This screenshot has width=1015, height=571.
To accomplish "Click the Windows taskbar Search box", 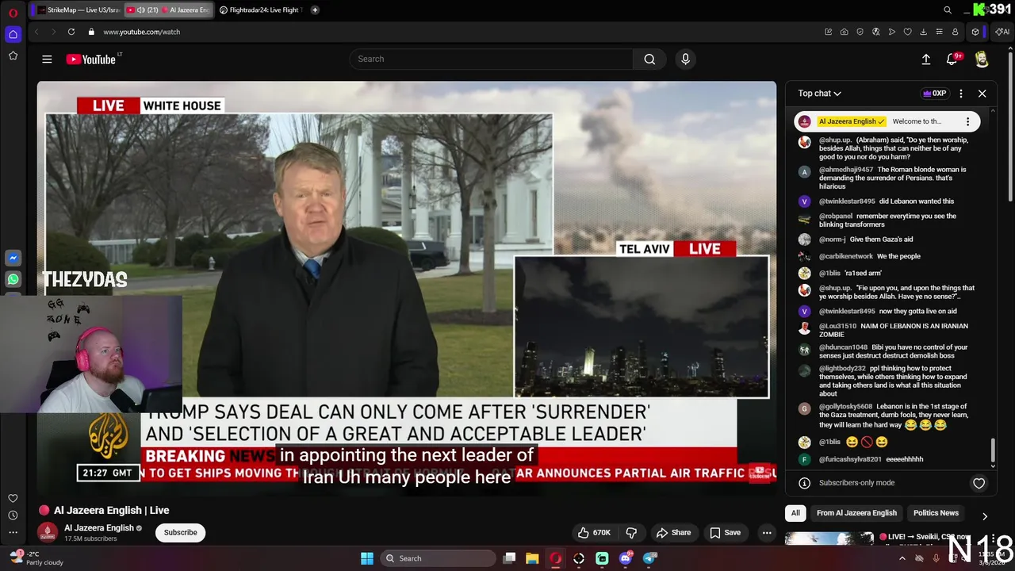I will 438,558.
